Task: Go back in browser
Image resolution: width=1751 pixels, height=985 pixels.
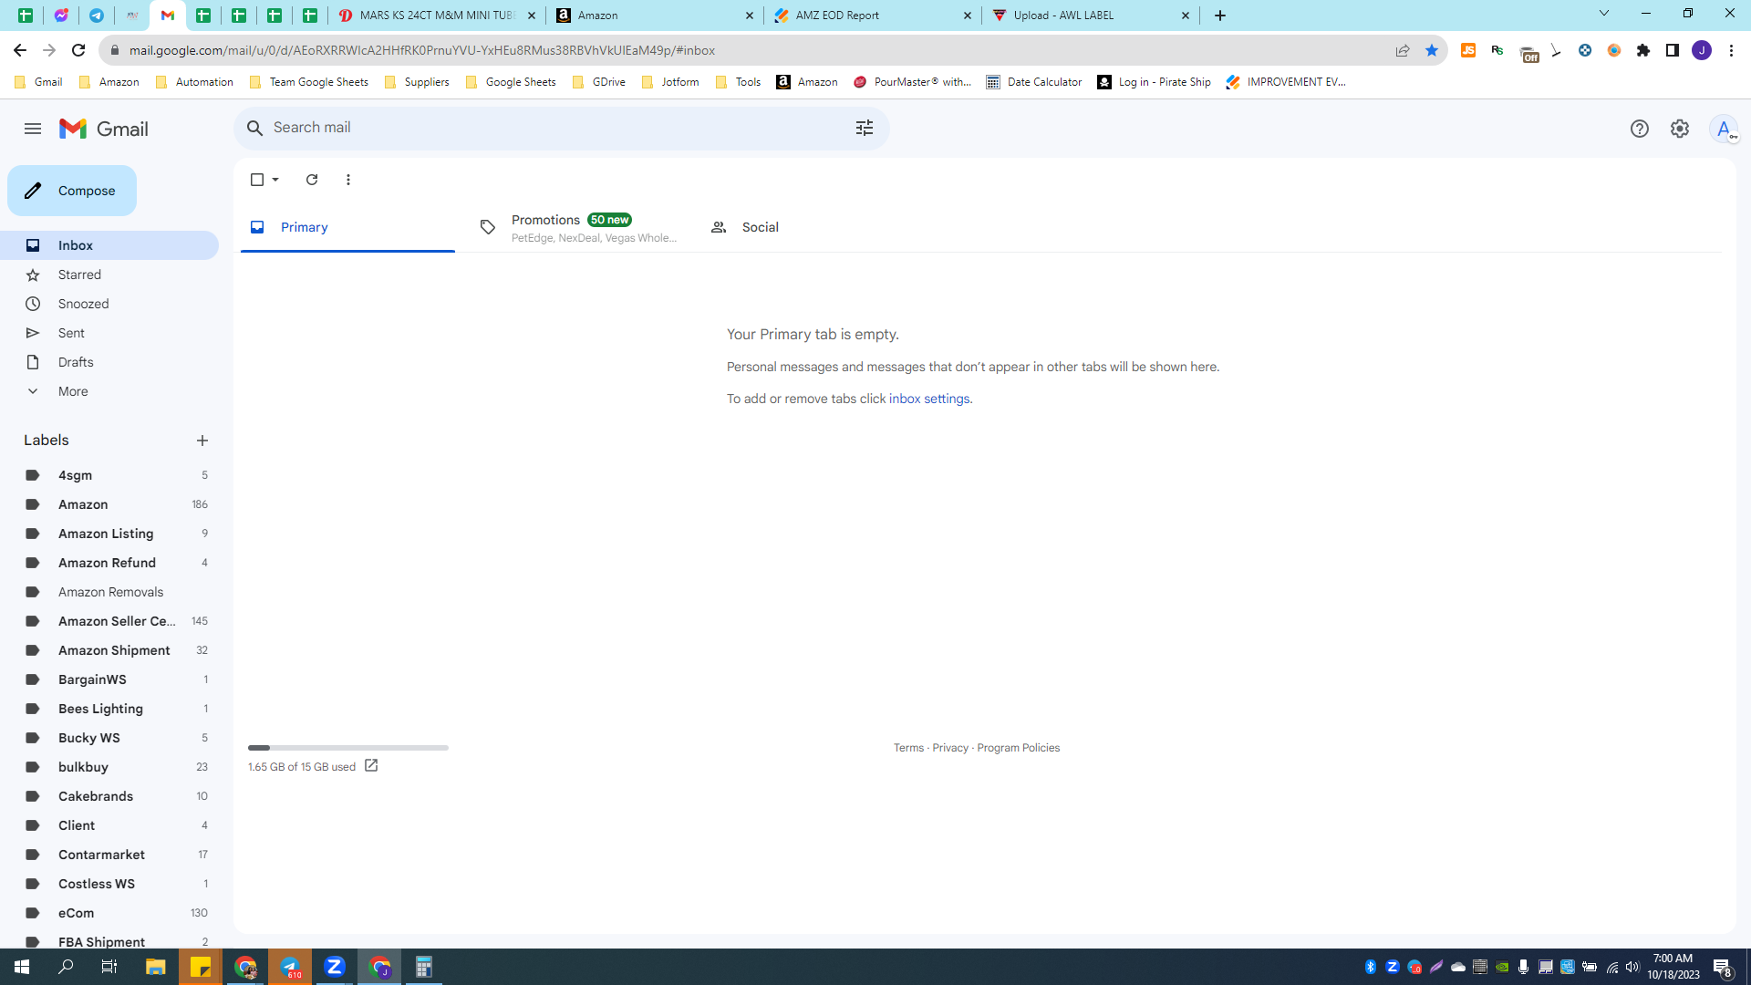Action: pos(20,50)
